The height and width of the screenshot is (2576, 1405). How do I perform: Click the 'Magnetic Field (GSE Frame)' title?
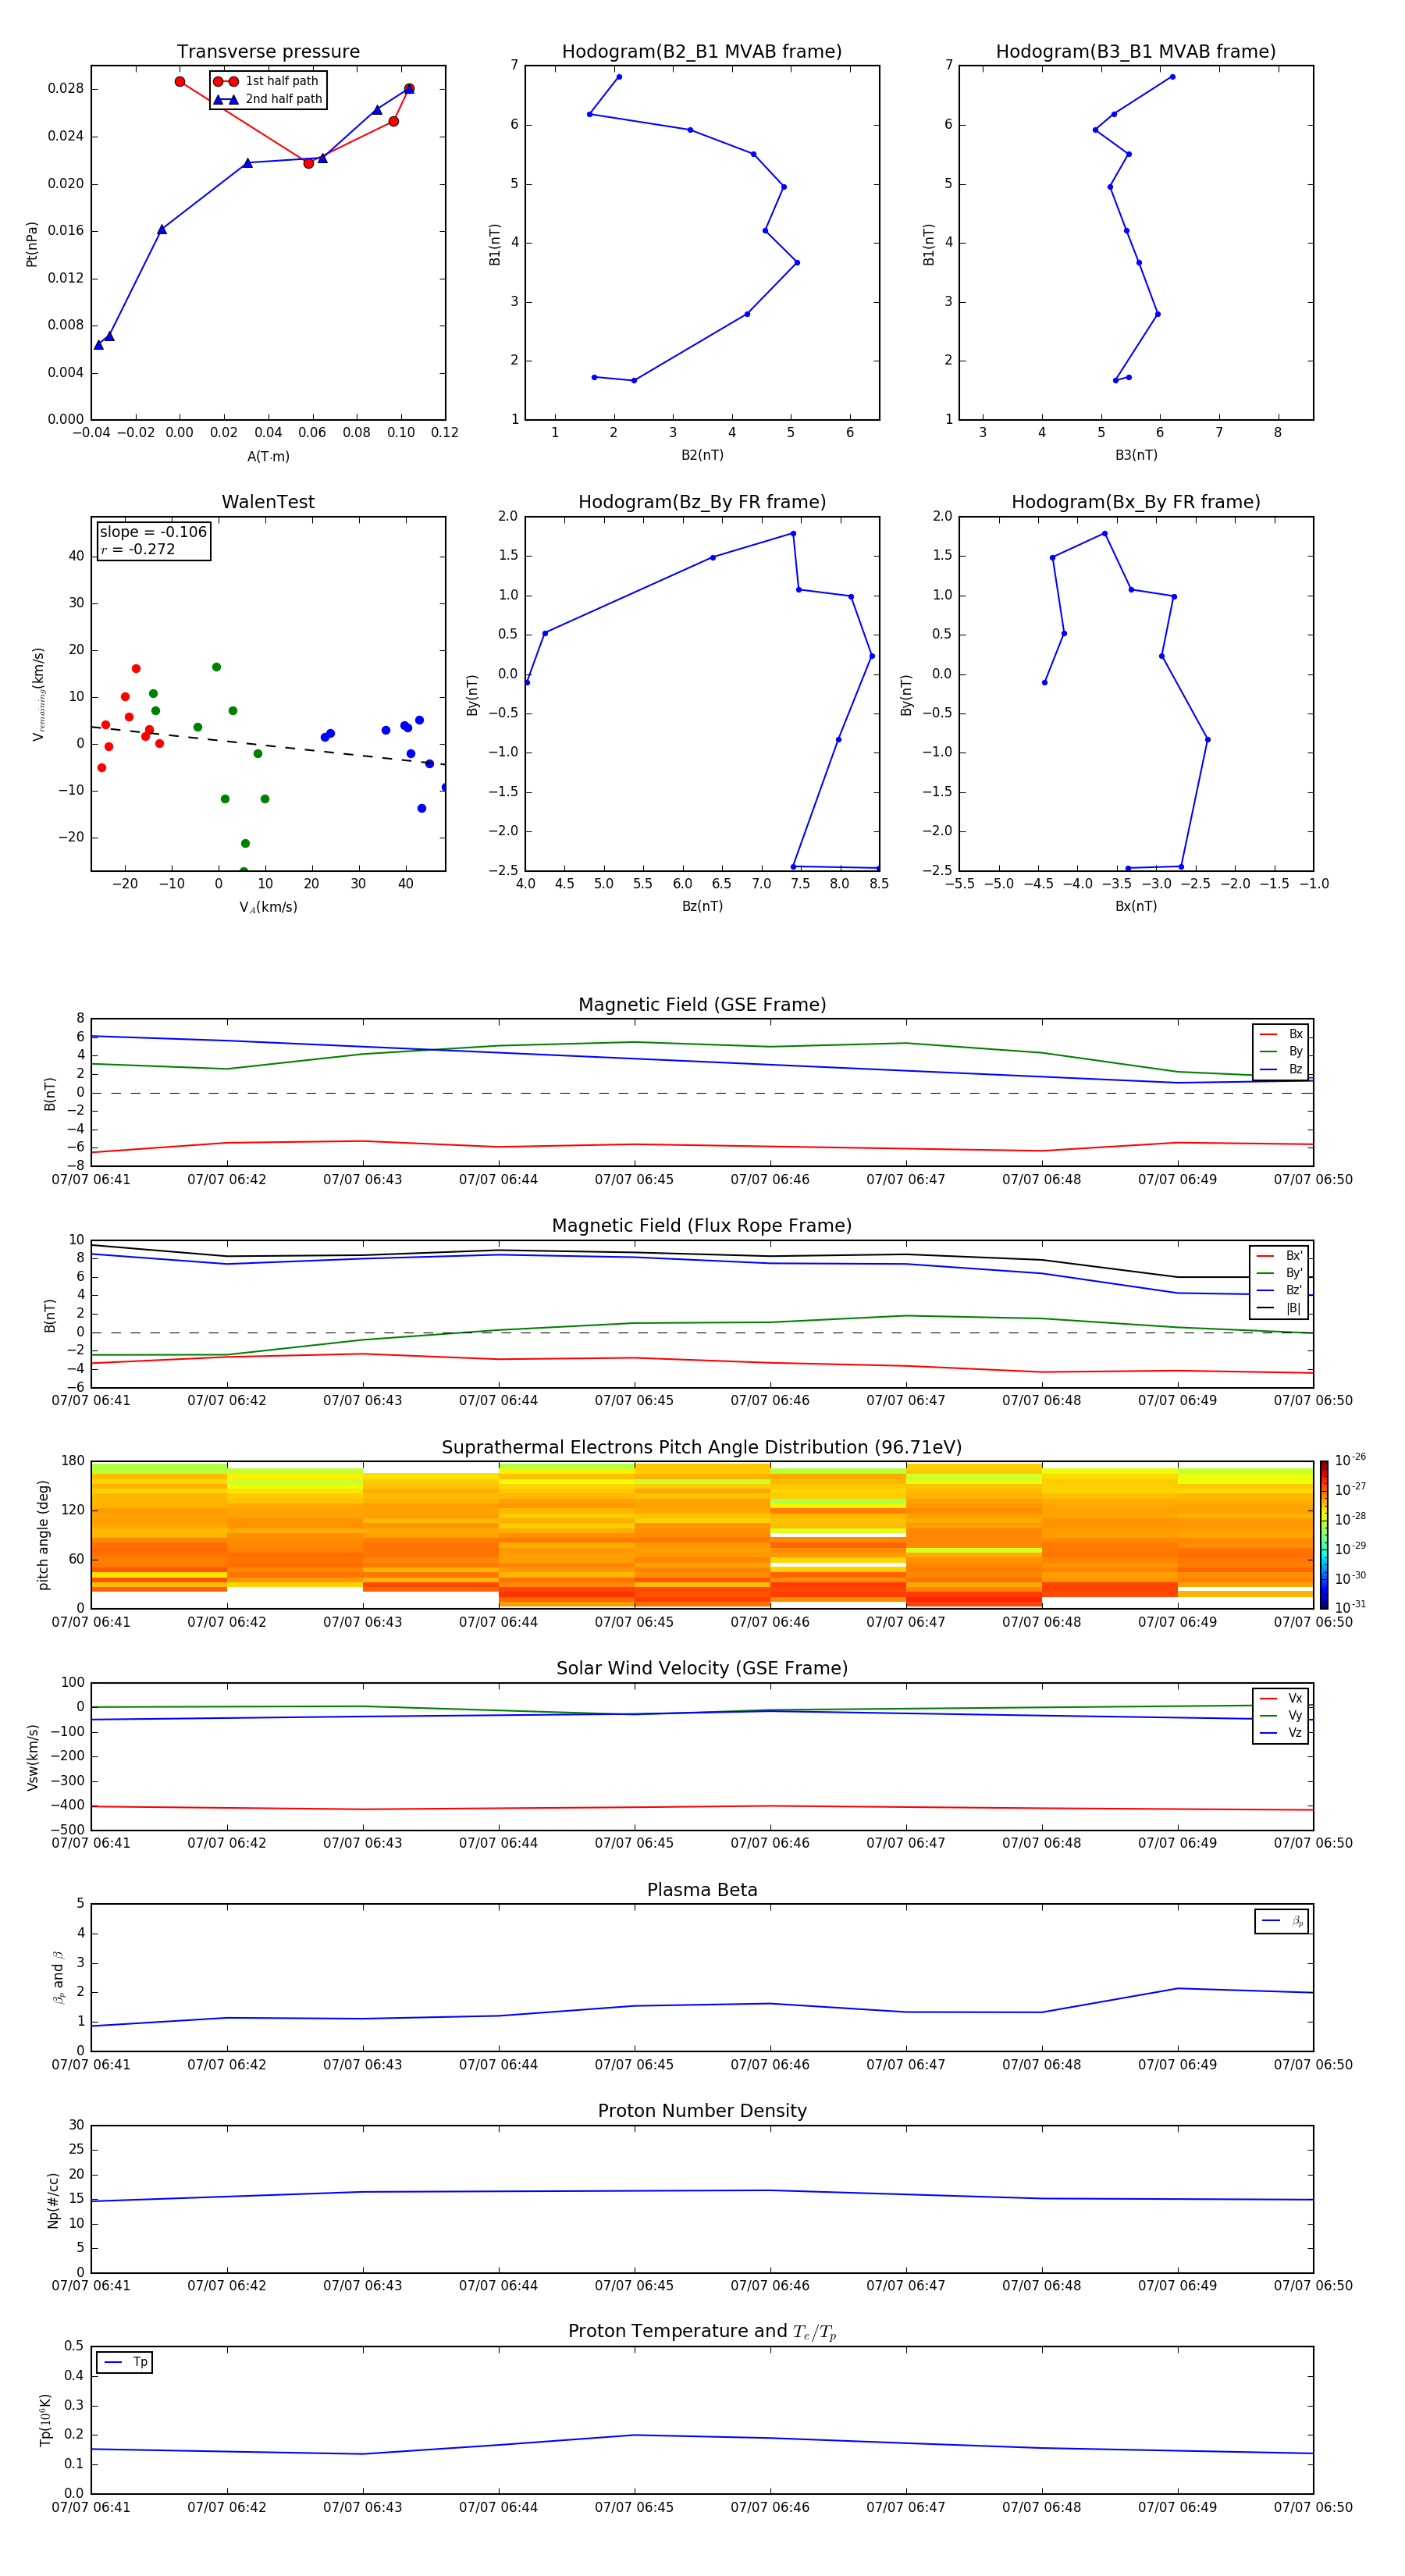(x=702, y=1005)
